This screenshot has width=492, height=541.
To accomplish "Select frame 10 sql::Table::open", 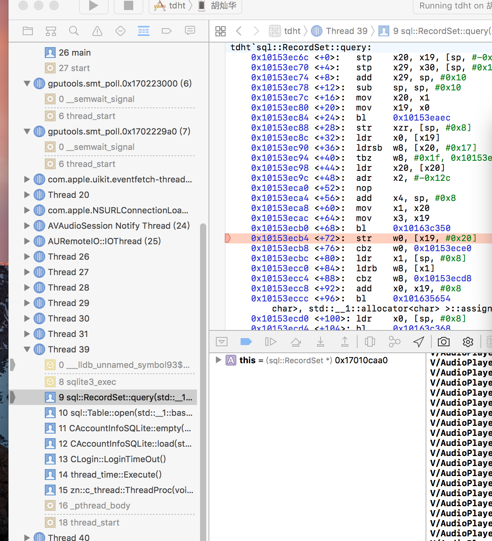I will tap(103, 413).
